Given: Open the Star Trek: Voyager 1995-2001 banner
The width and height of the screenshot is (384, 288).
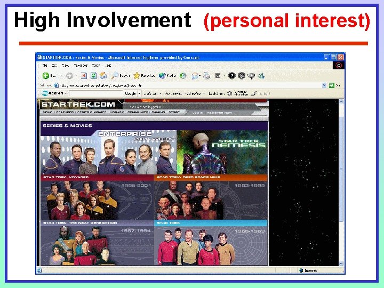Looking at the screenshot, I should 97,197.
